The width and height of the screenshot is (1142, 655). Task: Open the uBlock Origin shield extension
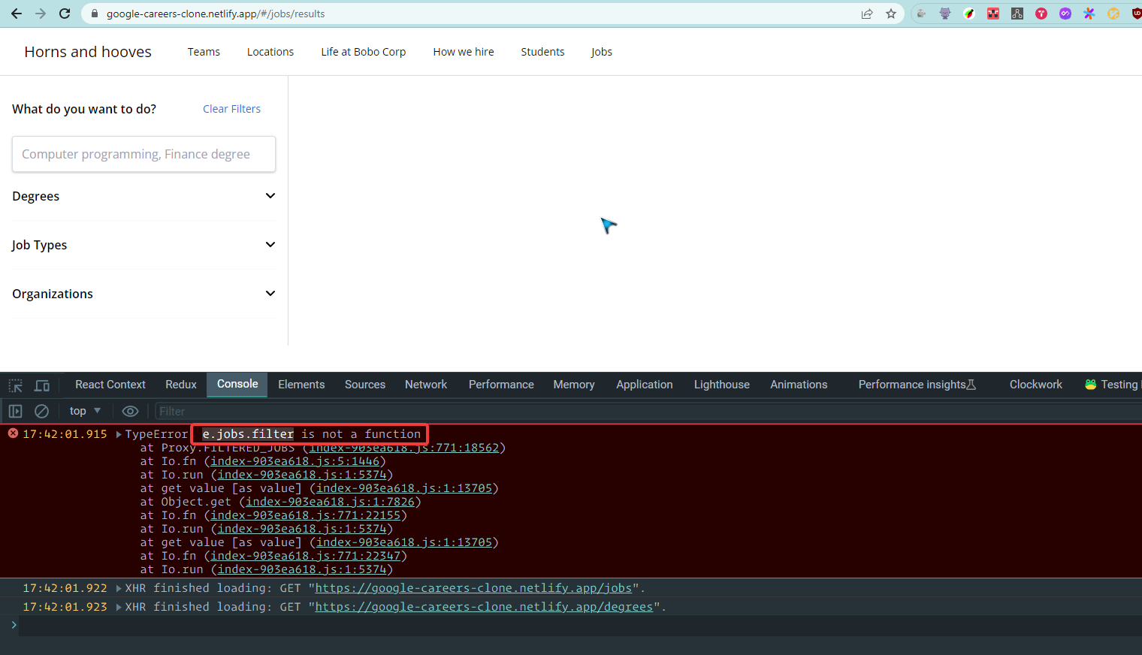tap(1137, 14)
